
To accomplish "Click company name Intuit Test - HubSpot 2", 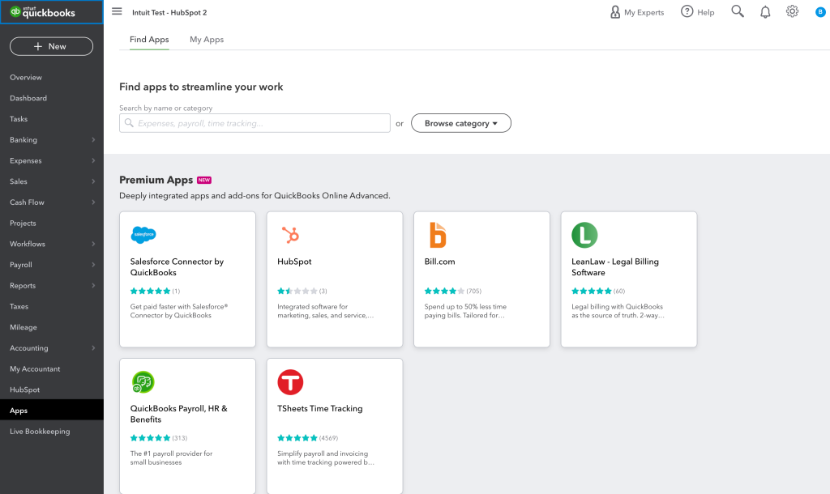I will (x=169, y=12).
